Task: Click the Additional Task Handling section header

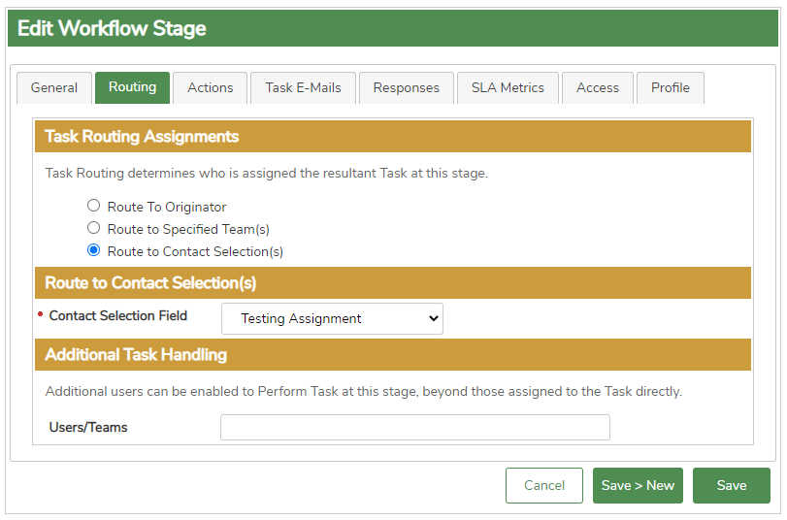Action: [x=393, y=355]
